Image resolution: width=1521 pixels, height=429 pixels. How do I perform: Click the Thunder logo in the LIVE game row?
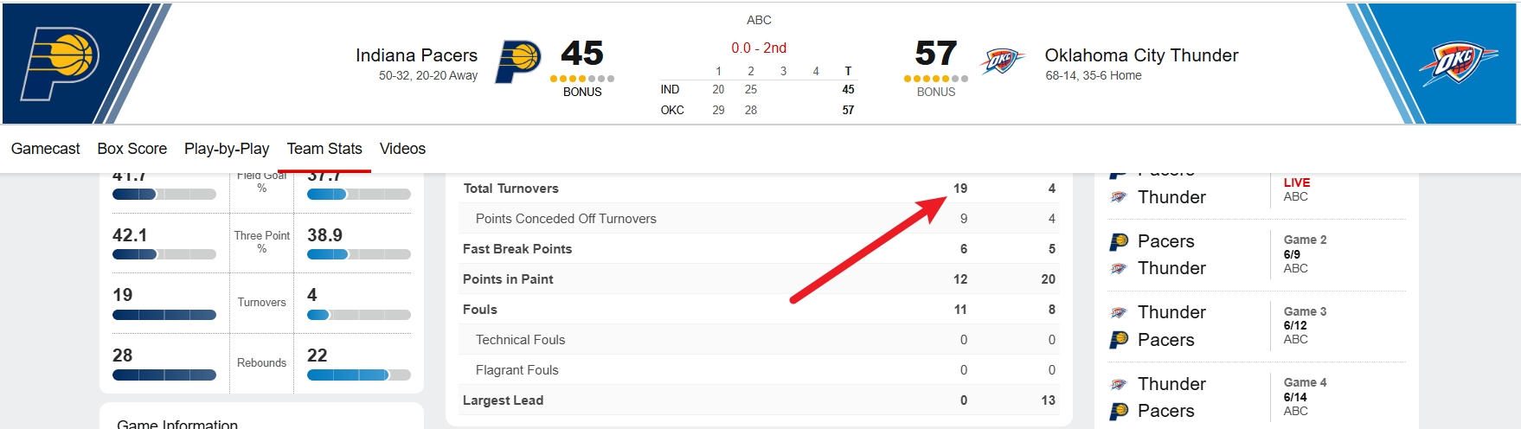[1119, 197]
